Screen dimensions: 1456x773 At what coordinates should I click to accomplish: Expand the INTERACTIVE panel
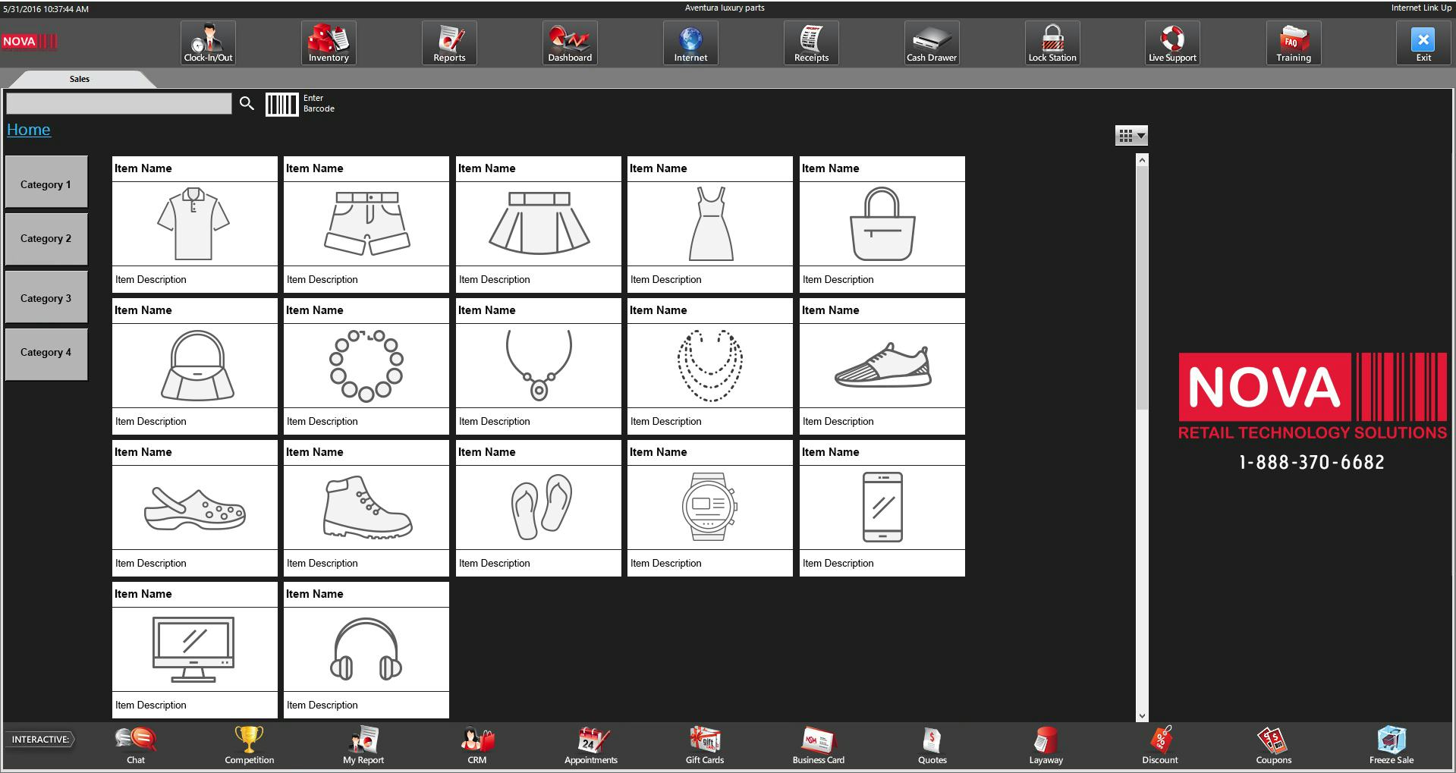click(x=42, y=739)
